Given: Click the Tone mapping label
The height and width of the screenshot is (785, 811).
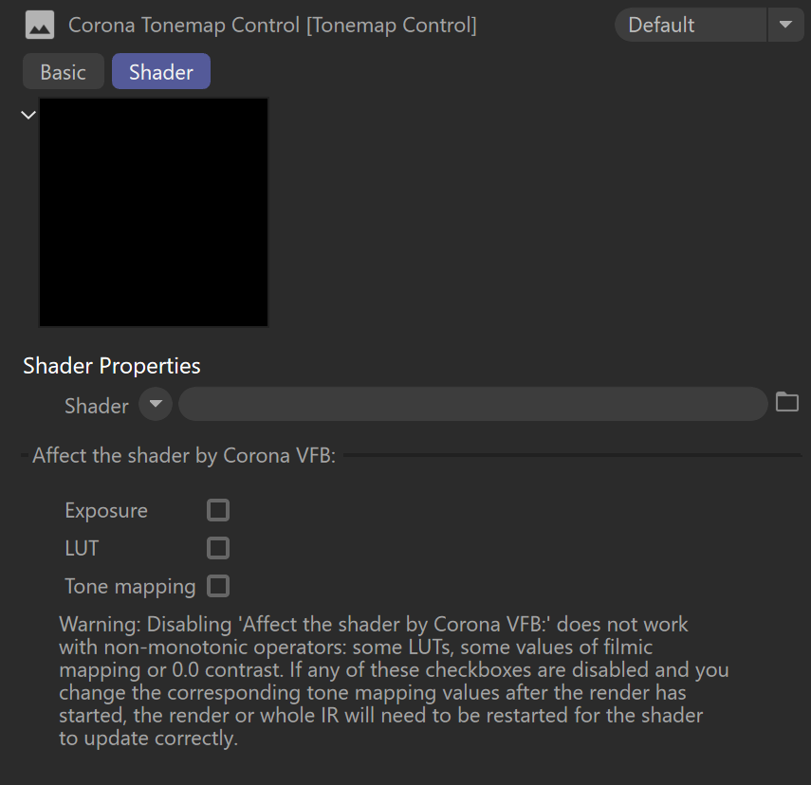Looking at the screenshot, I should click(130, 587).
